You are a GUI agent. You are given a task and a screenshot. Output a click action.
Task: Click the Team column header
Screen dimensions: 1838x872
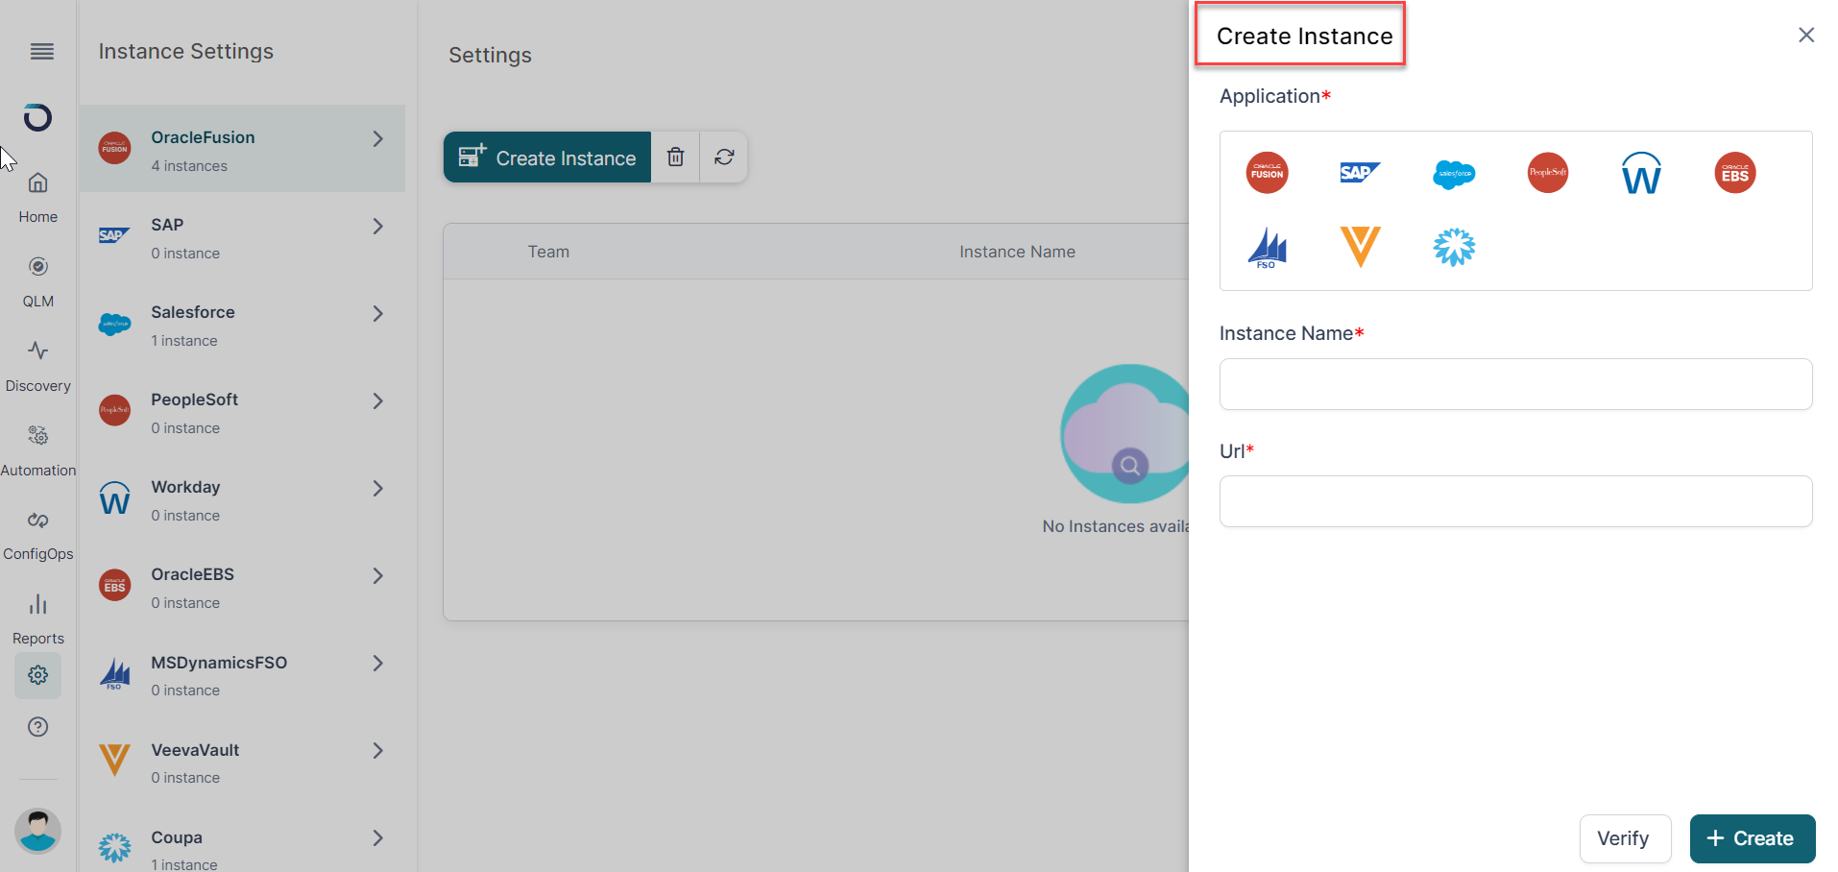coord(548,252)
